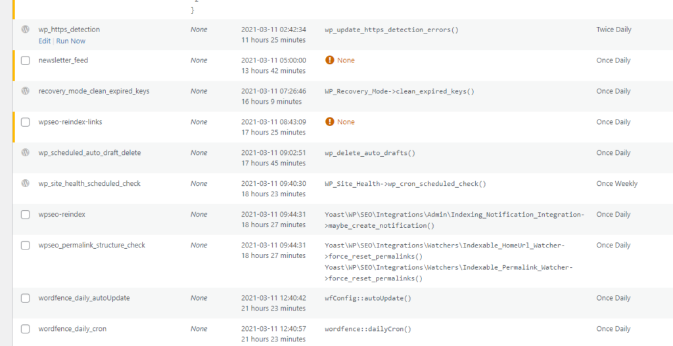Tick wpseo_permalink_structure_check checkbox
This screenshot has height=346, width=673.
26,246
